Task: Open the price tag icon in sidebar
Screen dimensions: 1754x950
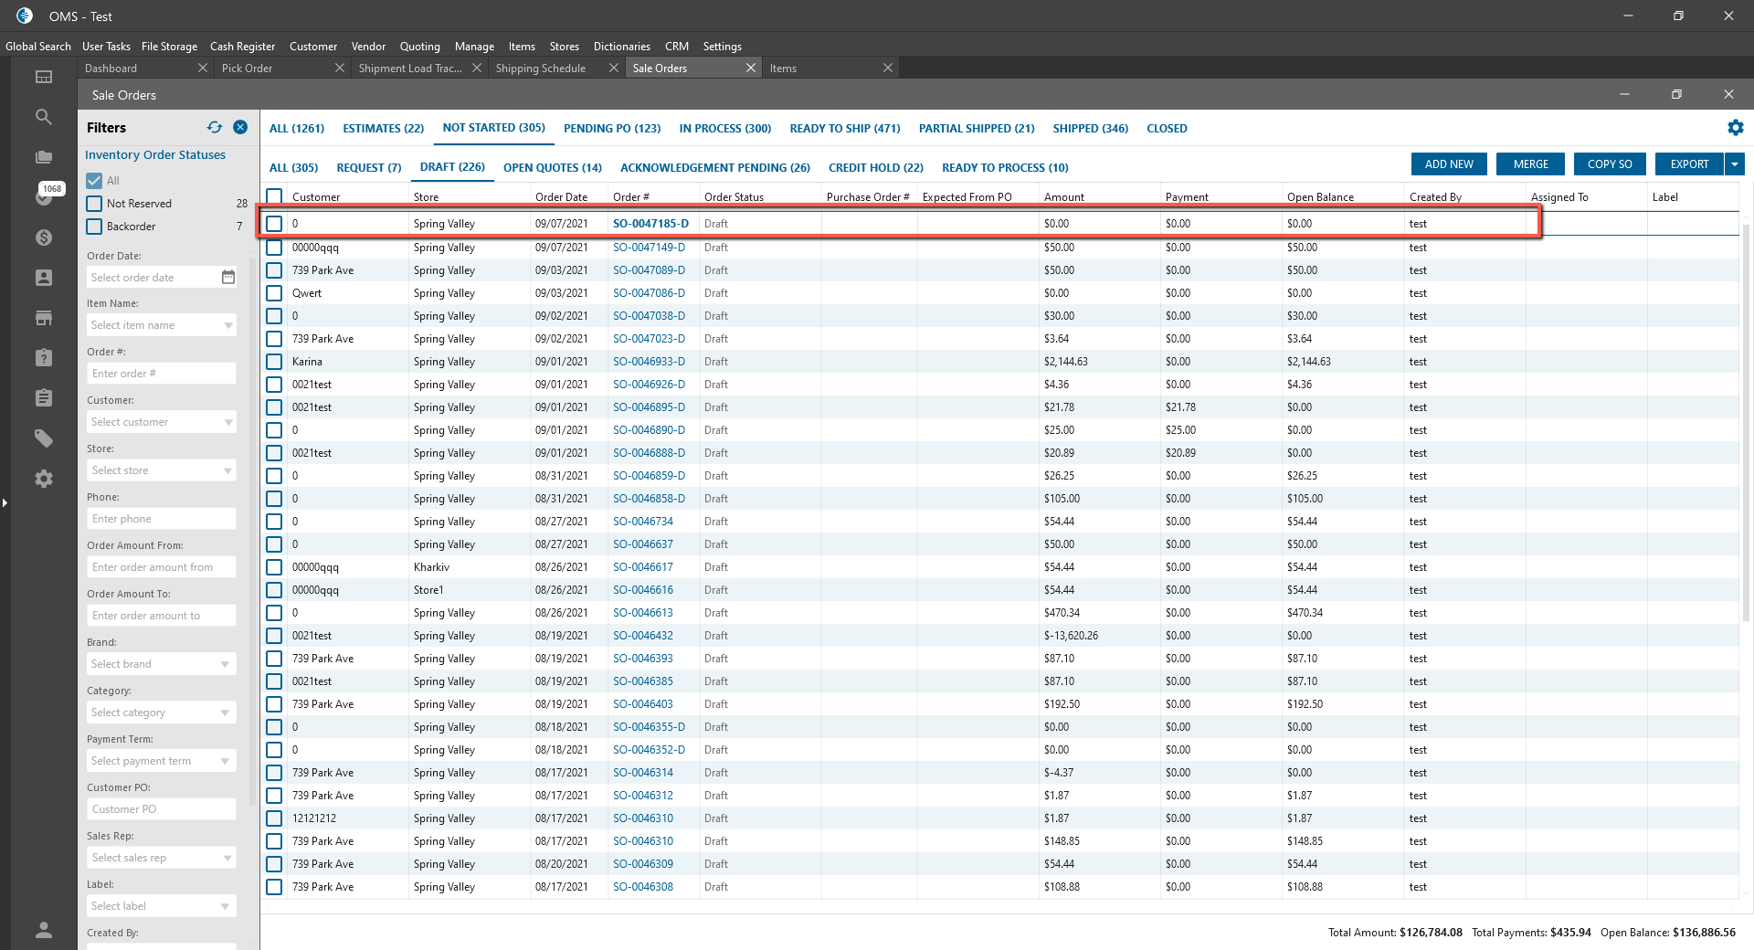Action: tap(43, 438)
